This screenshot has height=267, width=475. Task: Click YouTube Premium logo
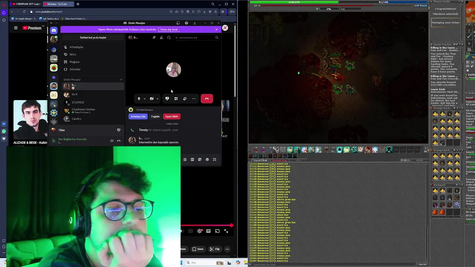pos(32,28)
